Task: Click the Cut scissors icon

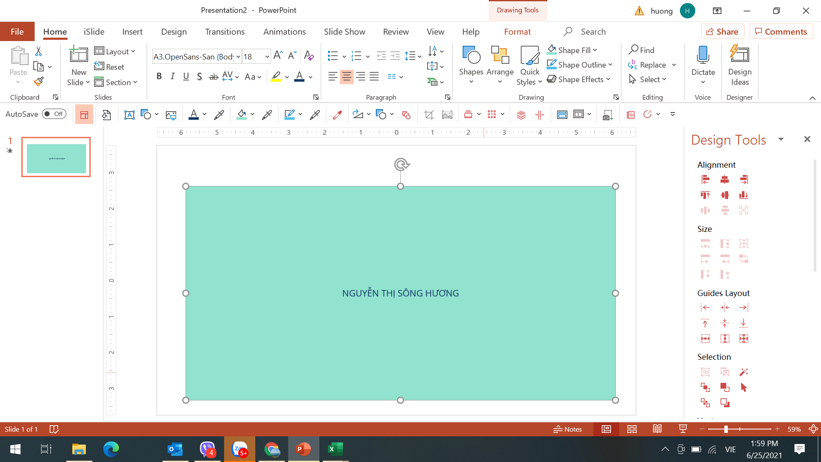Action: pyautogui.click(x=38, y=51)
